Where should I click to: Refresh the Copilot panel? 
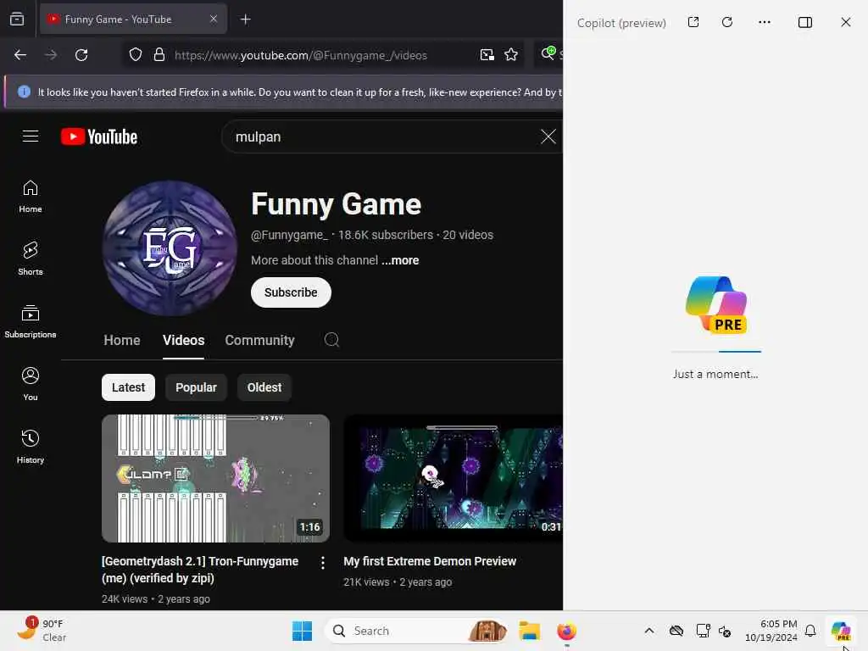[727, 22]
